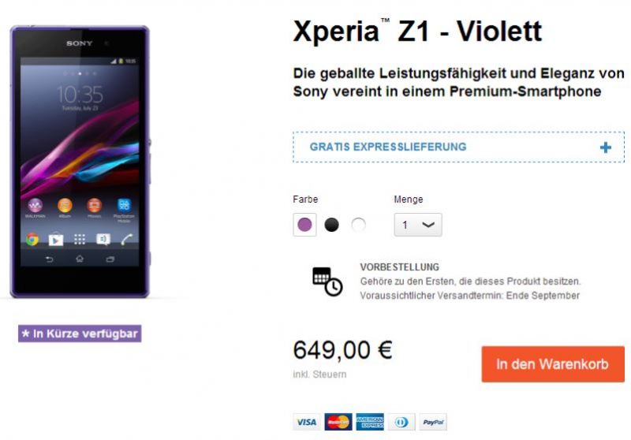The height and width of the screenshot is (440, 631).
Task: Add the phone with In den Warenkorb
Action: coord(553,364)
